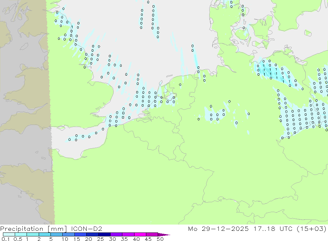Click the '45' legend scale label
Screen dimensions: 328x241
click(148, 239)
